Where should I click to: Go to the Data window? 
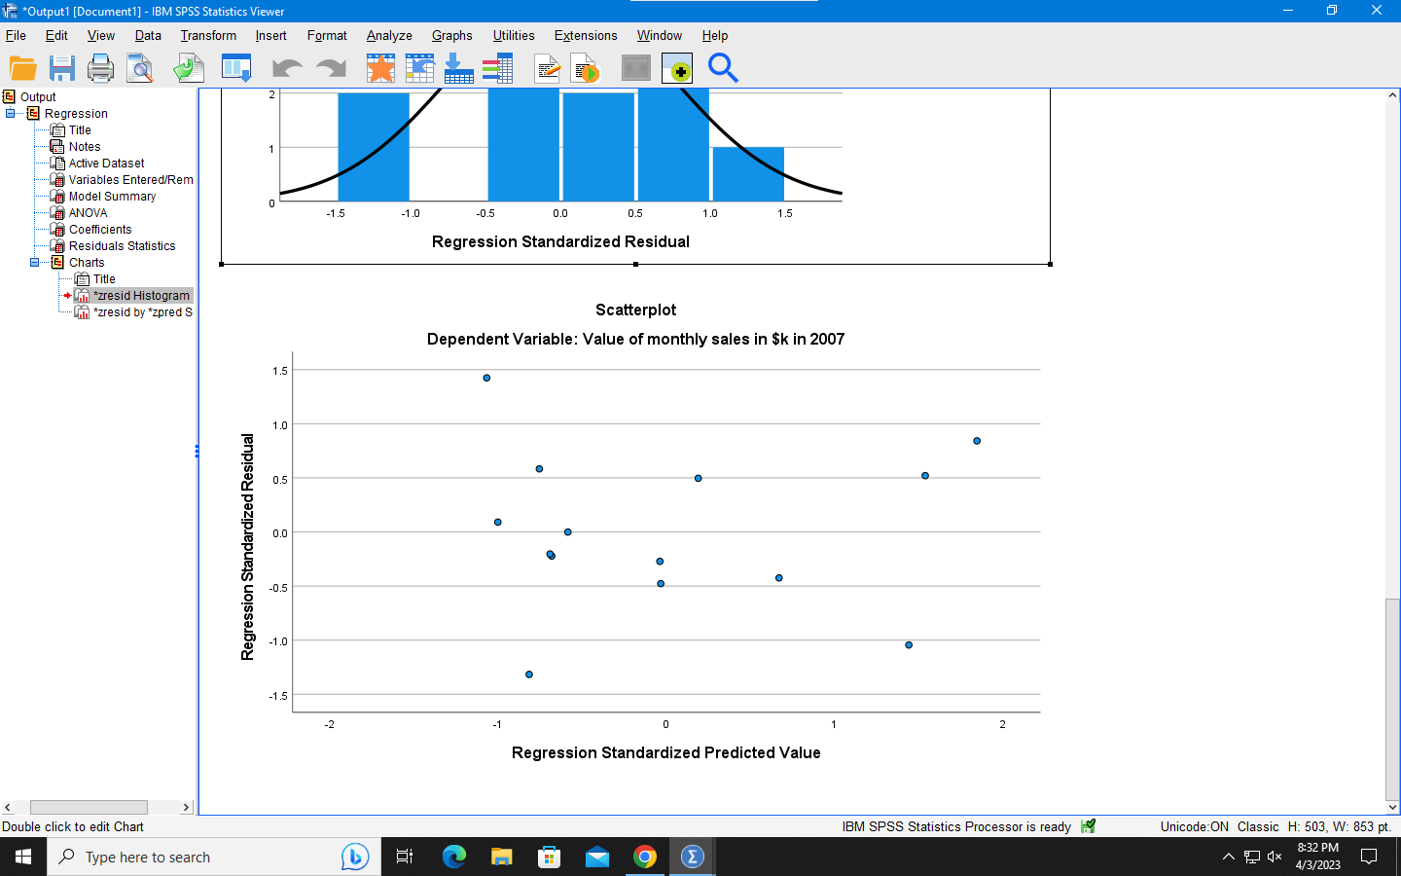[419, 68]
